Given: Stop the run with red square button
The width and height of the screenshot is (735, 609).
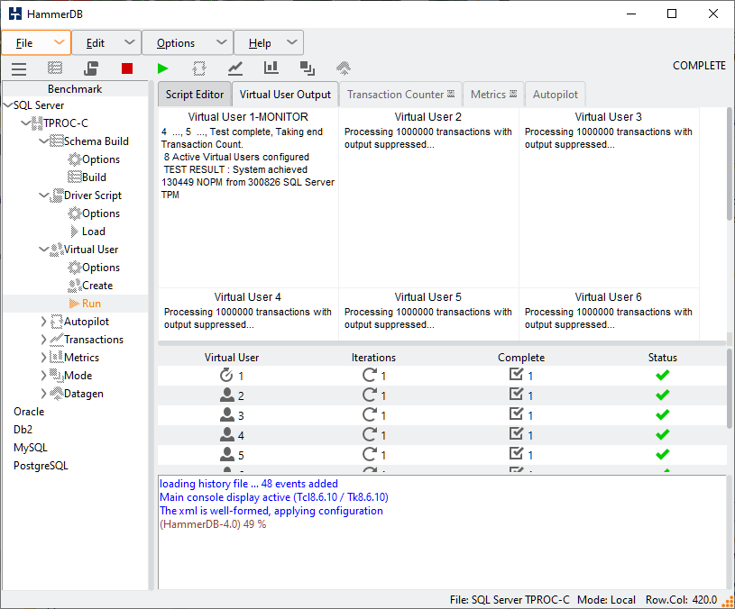Looking at the screenshot, I should [126, 68].
